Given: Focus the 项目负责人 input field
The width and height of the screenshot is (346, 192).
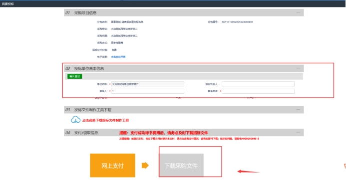Looking at the screenshot, I should point(258,84).
